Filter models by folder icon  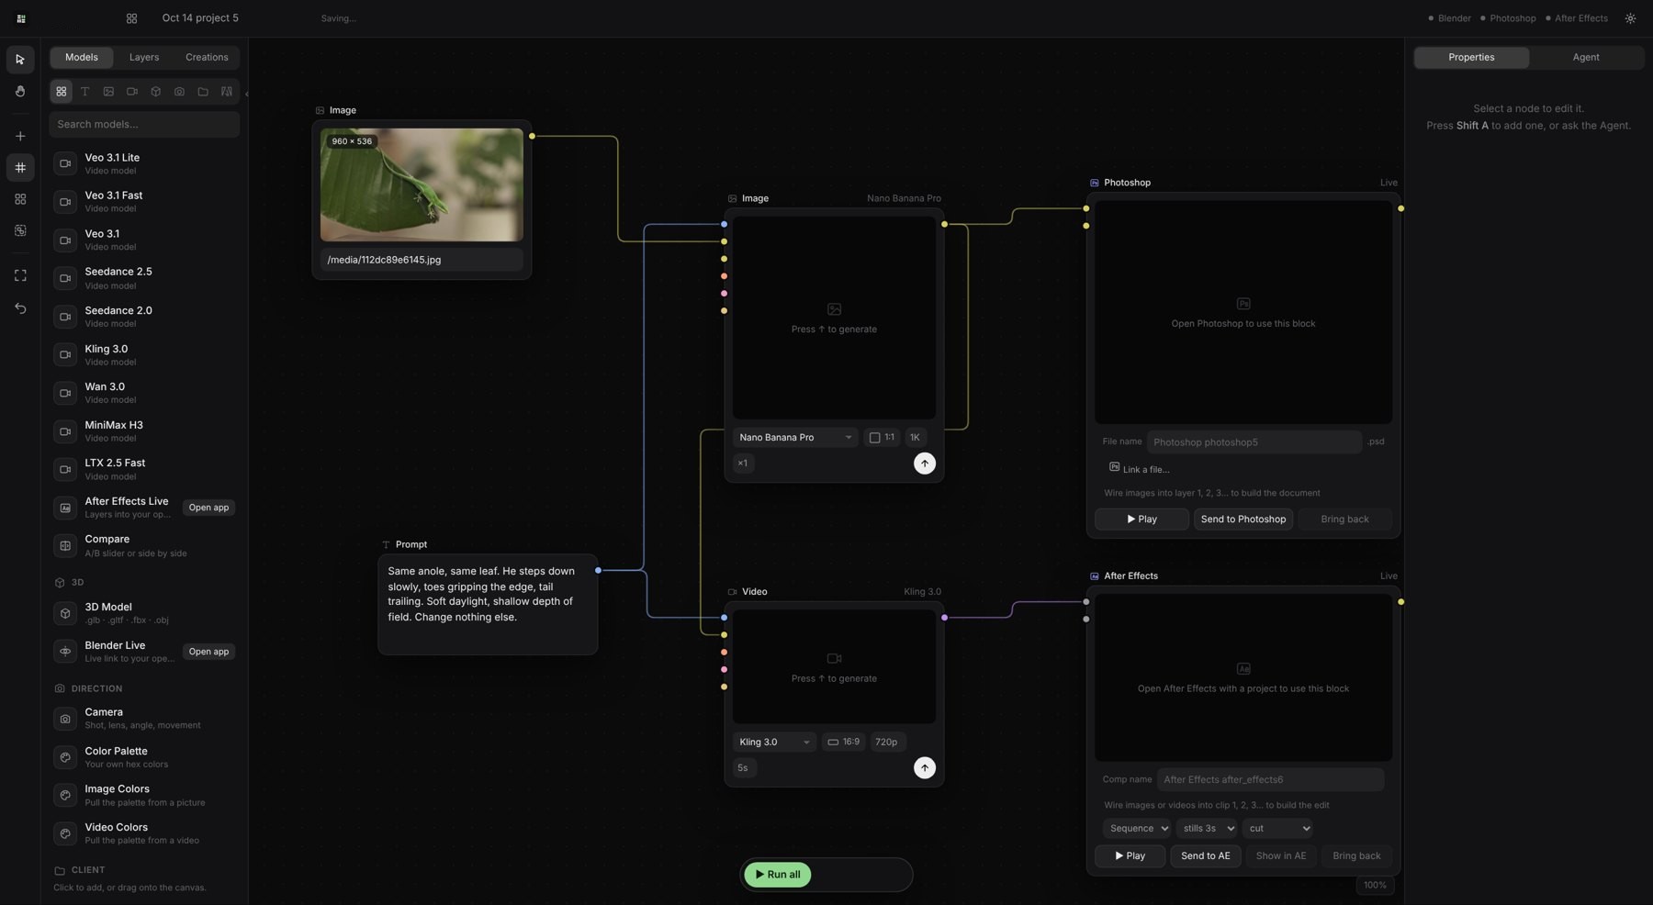[x=203, y=92]
